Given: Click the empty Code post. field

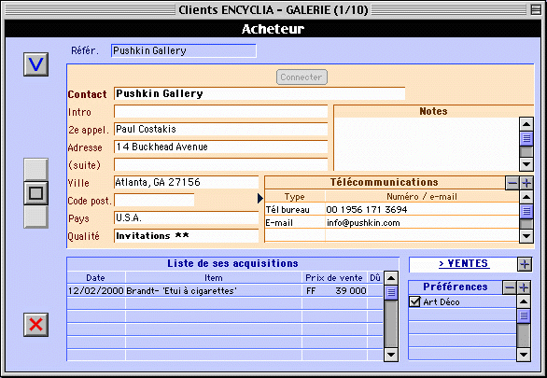Looking at the screenshot, I should [x=154, y=200].
